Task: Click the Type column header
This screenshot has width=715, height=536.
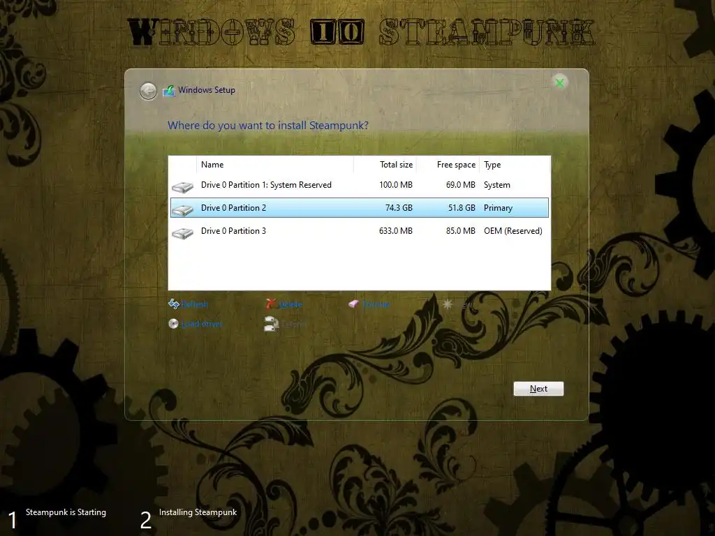Action: pyautogui.click(x=515, y=165)
